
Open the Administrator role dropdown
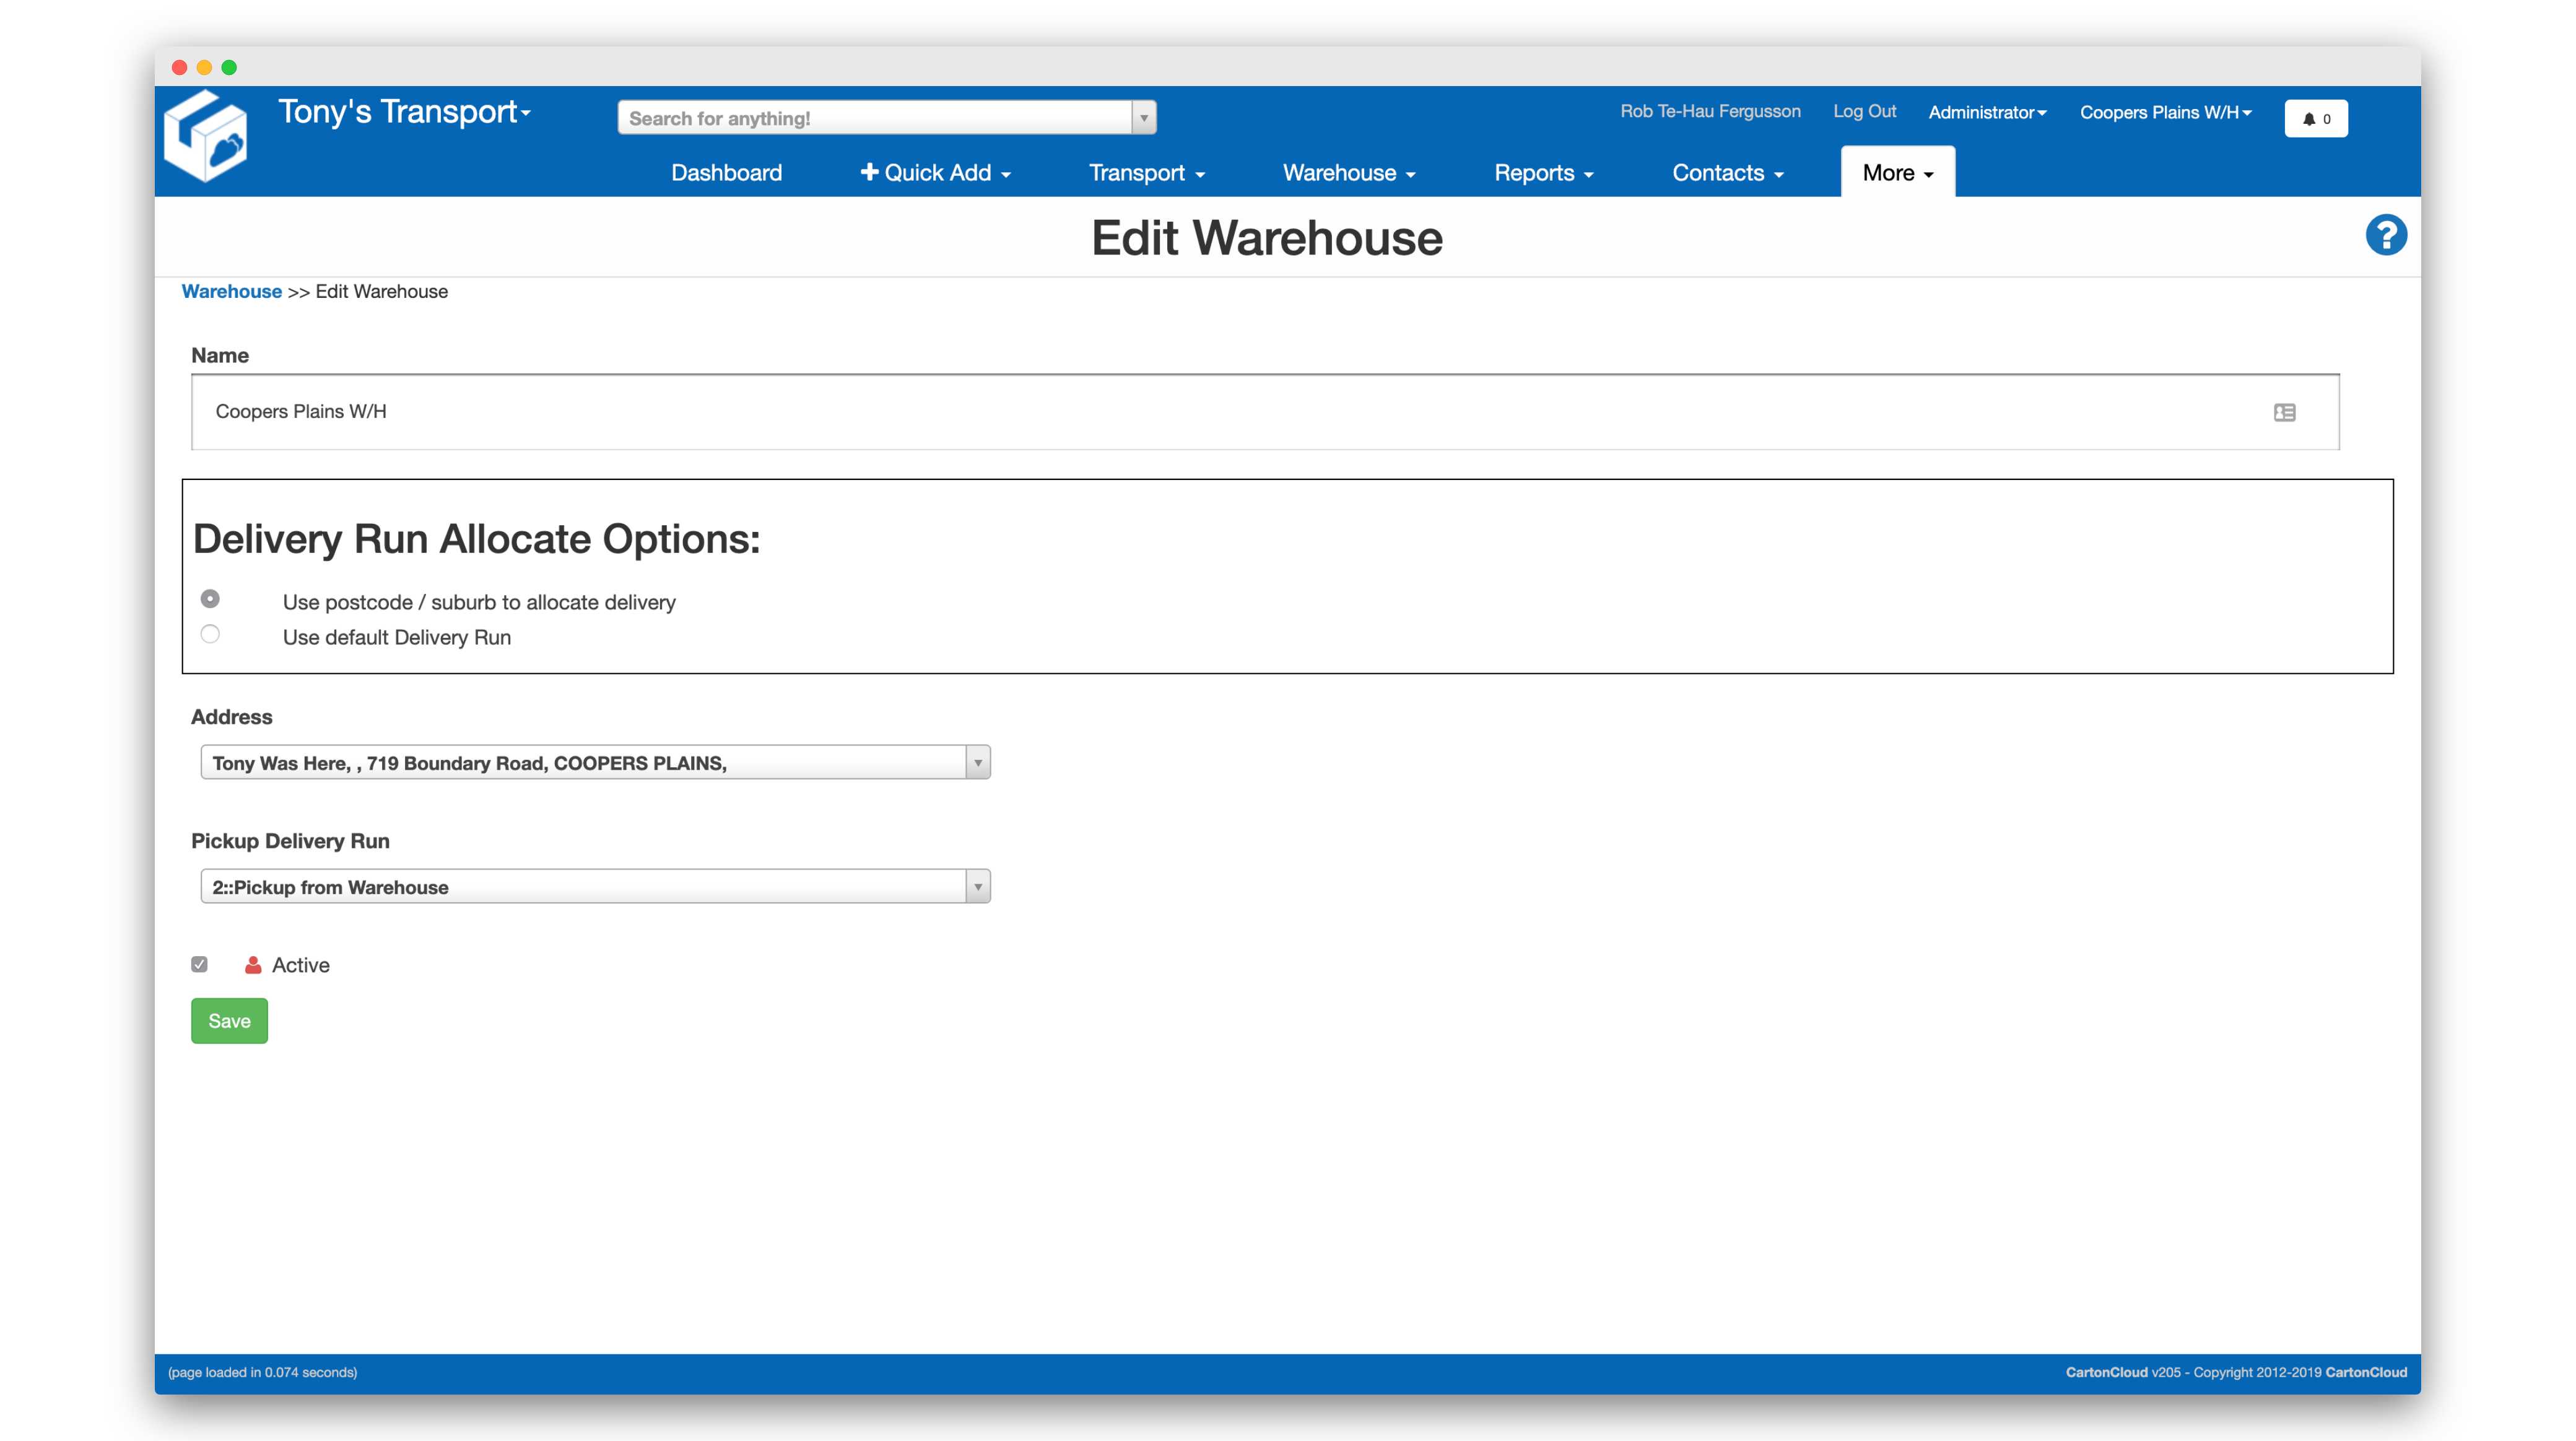tap(1986, 112)
